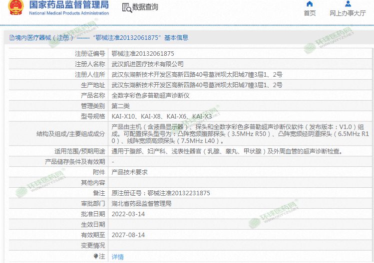Open the 详情 link

point(117,257)
